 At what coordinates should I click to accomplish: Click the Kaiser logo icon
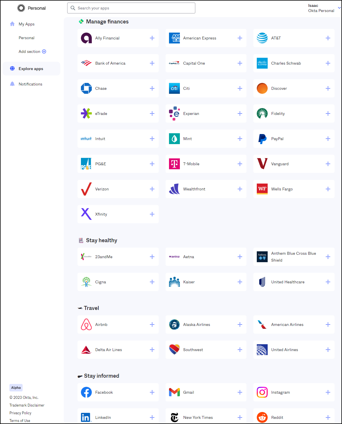pyautogui.click(x=174, y=282)
